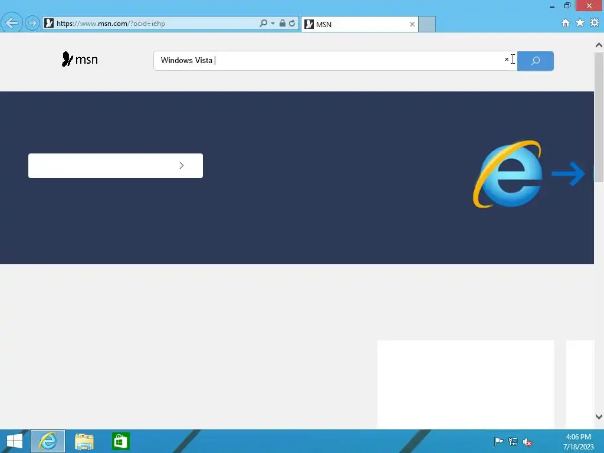Open the Windows Store taskbar icon
Screen dimensions: 604x453
pyautogui.click(x=120, y=441)
